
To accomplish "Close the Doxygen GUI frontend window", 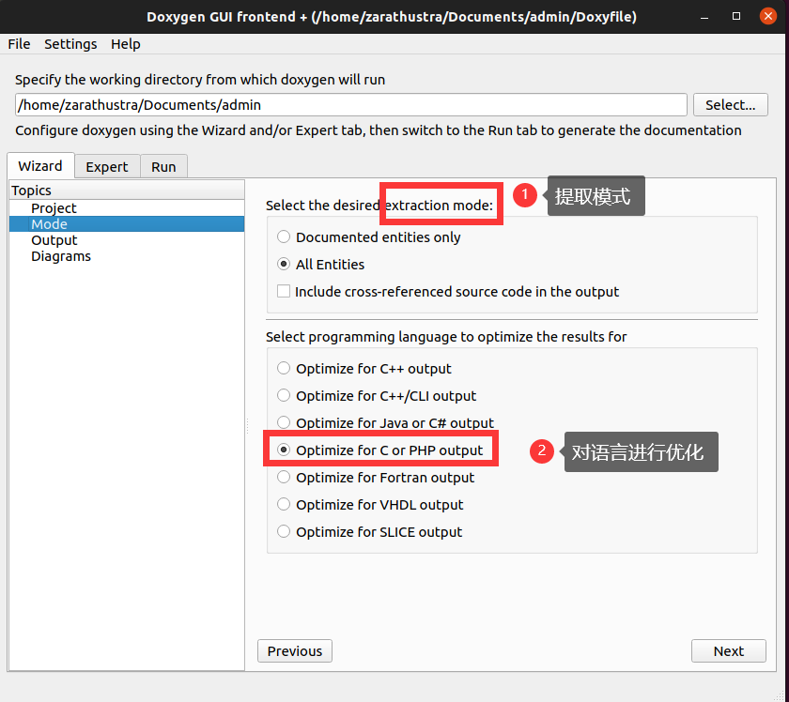I will (x=768, y=17).
